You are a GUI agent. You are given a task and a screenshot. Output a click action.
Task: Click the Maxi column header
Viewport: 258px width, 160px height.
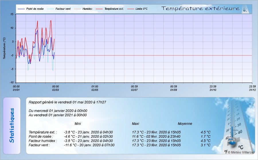click(135, 124)
